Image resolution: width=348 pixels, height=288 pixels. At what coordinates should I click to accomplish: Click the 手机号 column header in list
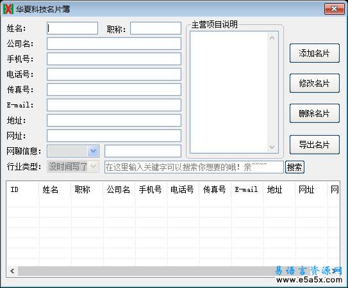click(151, 190)
